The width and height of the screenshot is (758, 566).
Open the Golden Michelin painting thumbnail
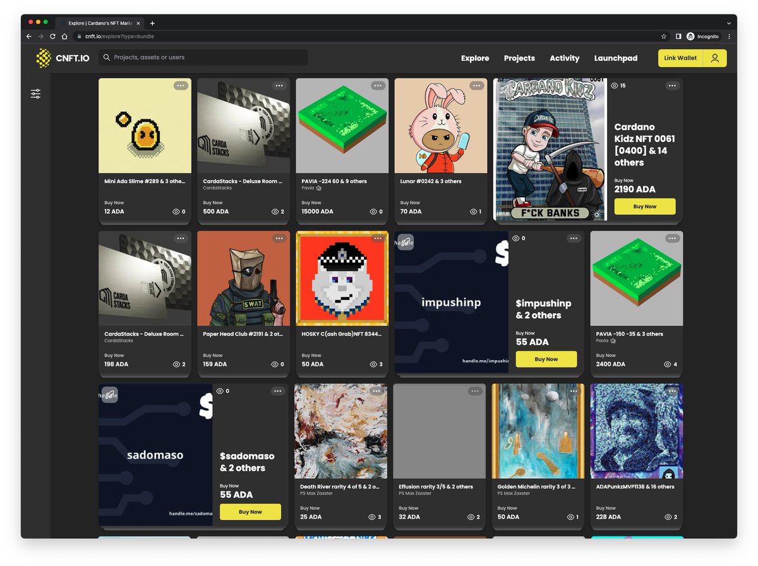(538, 431)
